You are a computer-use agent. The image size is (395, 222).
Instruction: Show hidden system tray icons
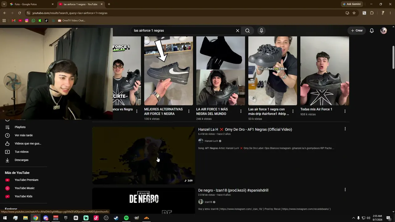354,218
